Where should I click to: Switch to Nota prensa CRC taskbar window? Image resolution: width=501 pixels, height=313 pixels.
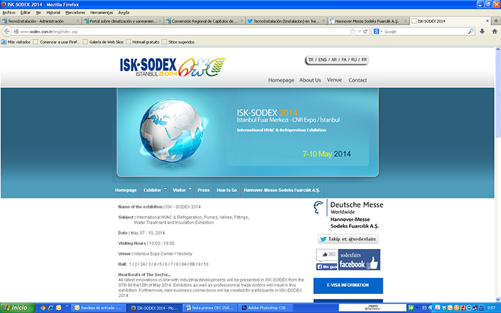(210, 308)
